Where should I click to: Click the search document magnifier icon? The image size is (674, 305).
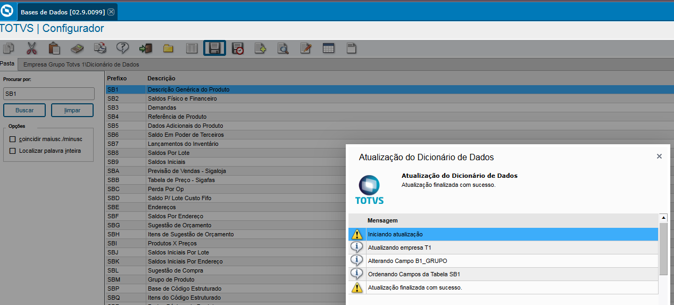pos(283,48)
